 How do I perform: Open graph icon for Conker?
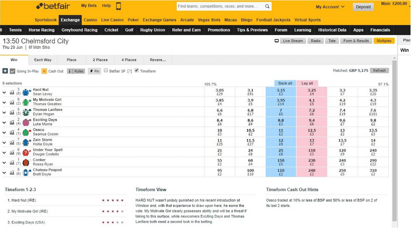[12, 162]
